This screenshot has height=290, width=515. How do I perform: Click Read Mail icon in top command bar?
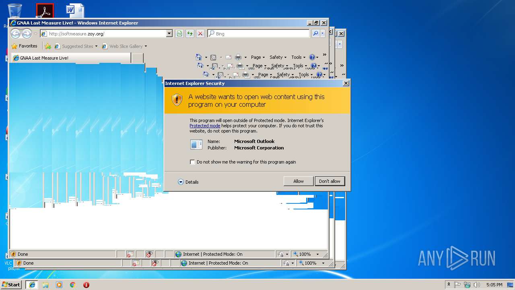coord(228,57)
